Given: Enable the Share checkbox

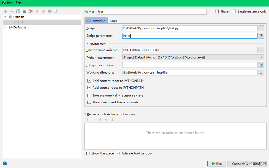Looking at the screenshot, I should pyautogui.click(x=217, y=11).
